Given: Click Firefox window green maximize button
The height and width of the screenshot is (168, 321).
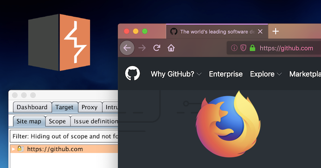Looking at the screenshot, I should point(145,31).
